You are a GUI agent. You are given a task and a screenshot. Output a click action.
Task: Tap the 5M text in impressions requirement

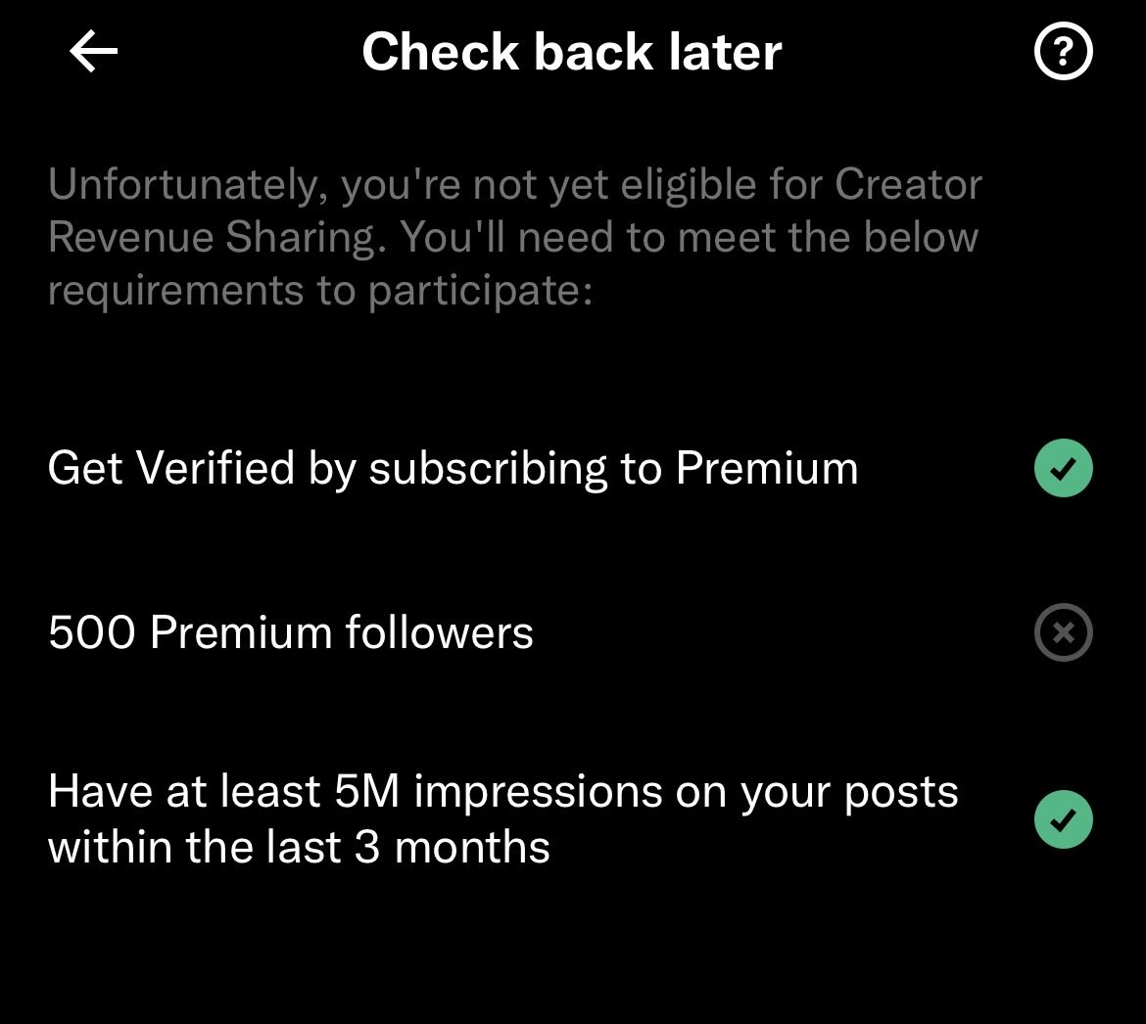(x=367, y=792)
